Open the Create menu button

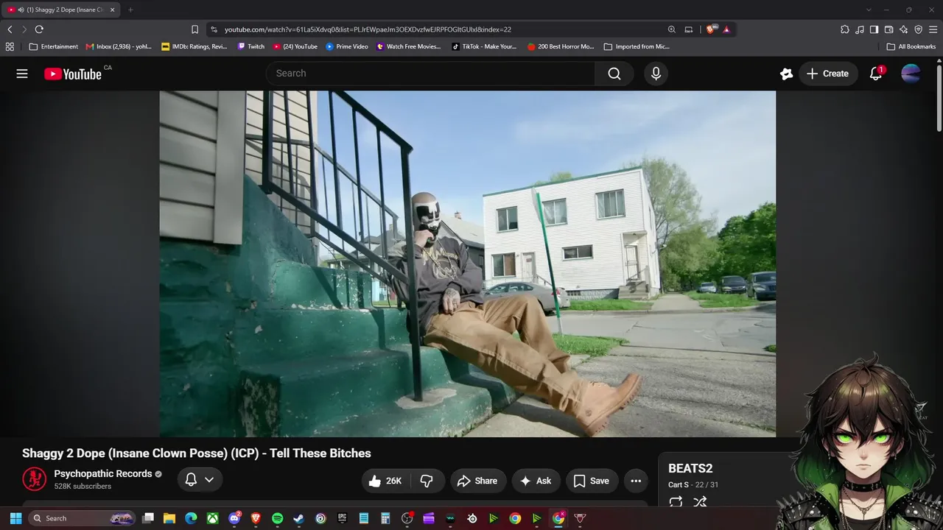pyautogui.click(x=827, y=74)
